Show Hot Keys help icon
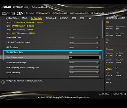The width and height of the screenshot is (127, 108). (108, 13)
